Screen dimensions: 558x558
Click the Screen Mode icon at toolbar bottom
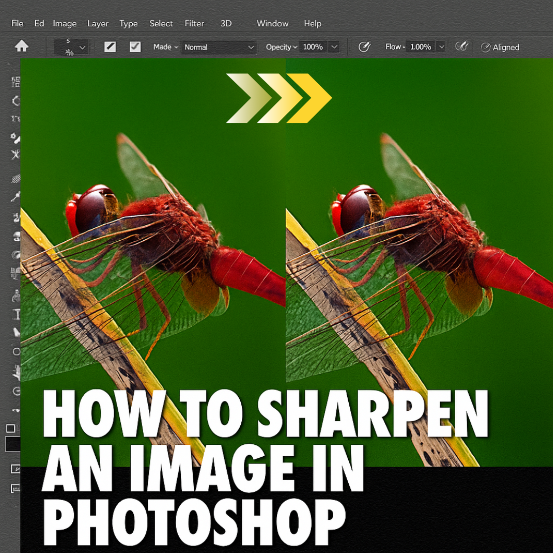(x=16, y=489)
